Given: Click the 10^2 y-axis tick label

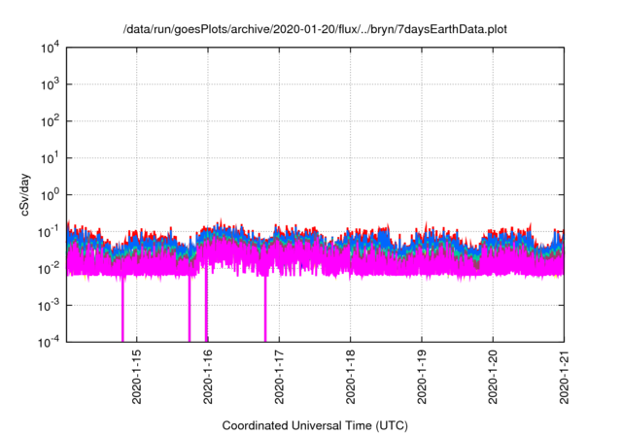Looking at the screenshot, I should pyautogui.click(x=50, y=121).
